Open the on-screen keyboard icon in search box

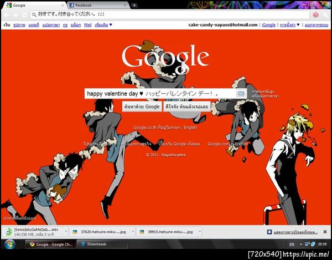[241, 93]
